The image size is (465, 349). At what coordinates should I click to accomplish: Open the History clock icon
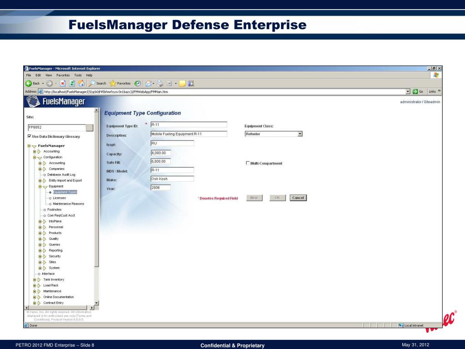click(x=137, y=84)
